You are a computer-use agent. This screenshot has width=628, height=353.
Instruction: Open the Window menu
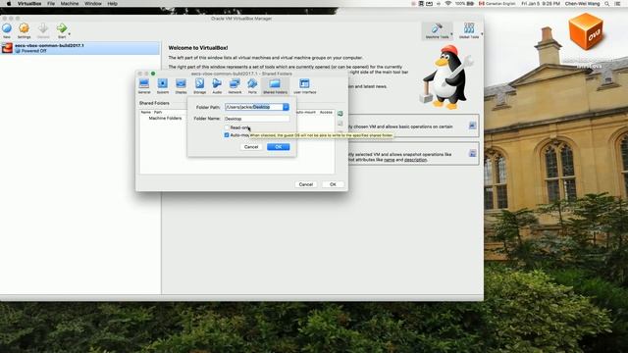click(x=93, y=4)
